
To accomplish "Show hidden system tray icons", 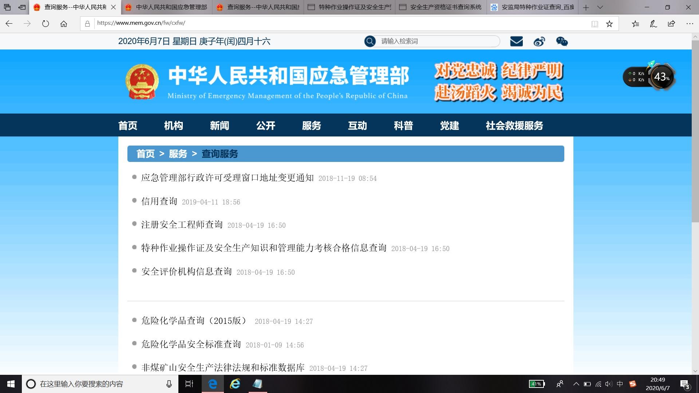I will tap(576, 384).
